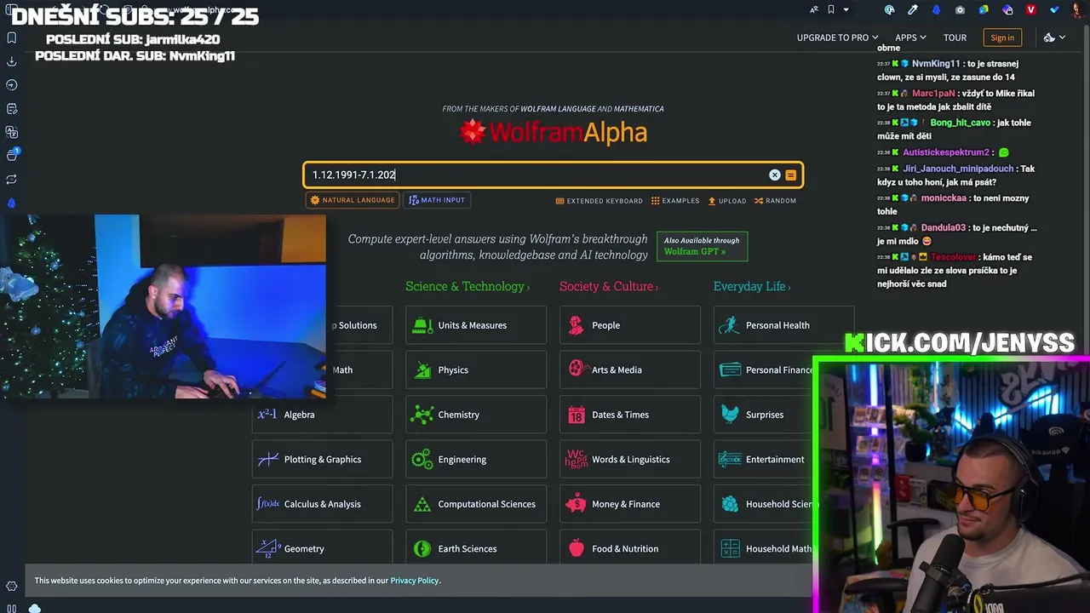Open the Wolfram theme/language dropdown
1090x613 pixels.
tap(1054, 37)
